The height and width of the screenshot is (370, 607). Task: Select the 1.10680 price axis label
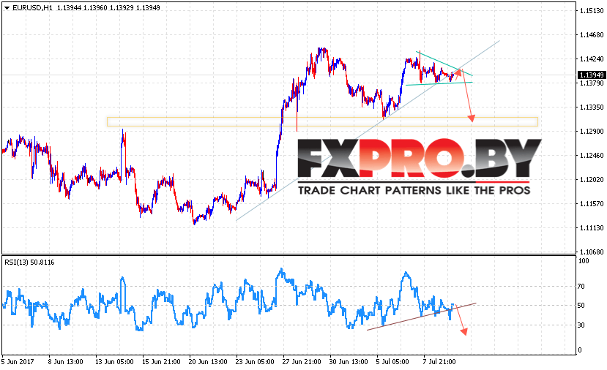click(592, 252)
